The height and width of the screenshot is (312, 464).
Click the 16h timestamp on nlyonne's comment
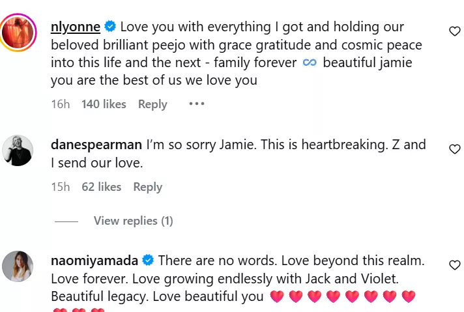coord(60,104)
